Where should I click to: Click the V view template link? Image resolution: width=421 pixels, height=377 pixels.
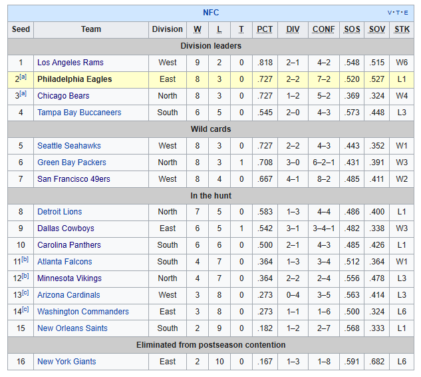click(x=389, y=13)
